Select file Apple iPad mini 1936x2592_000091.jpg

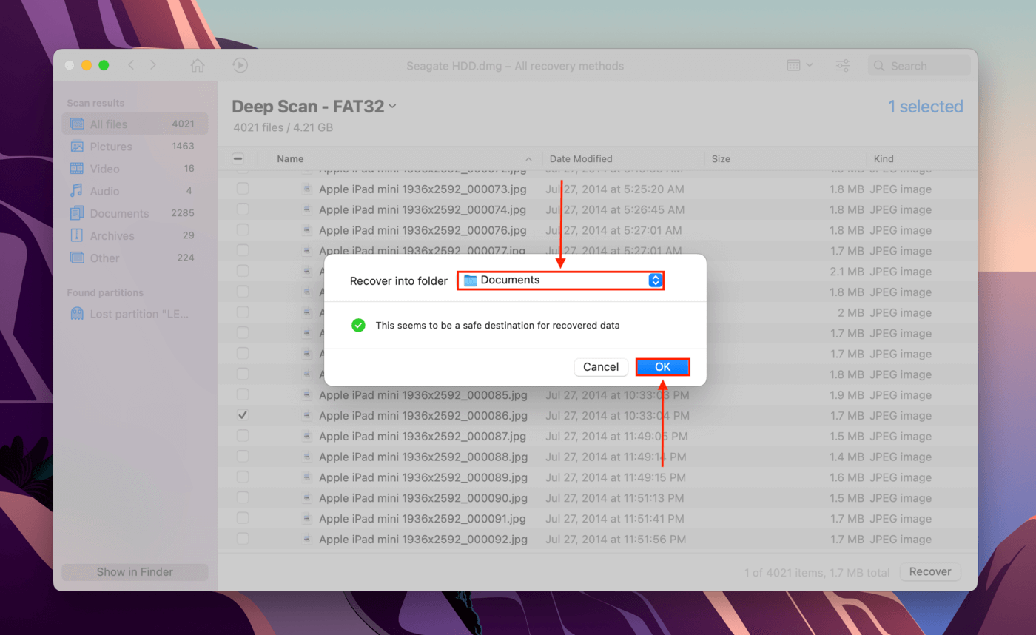click(423, 518)
